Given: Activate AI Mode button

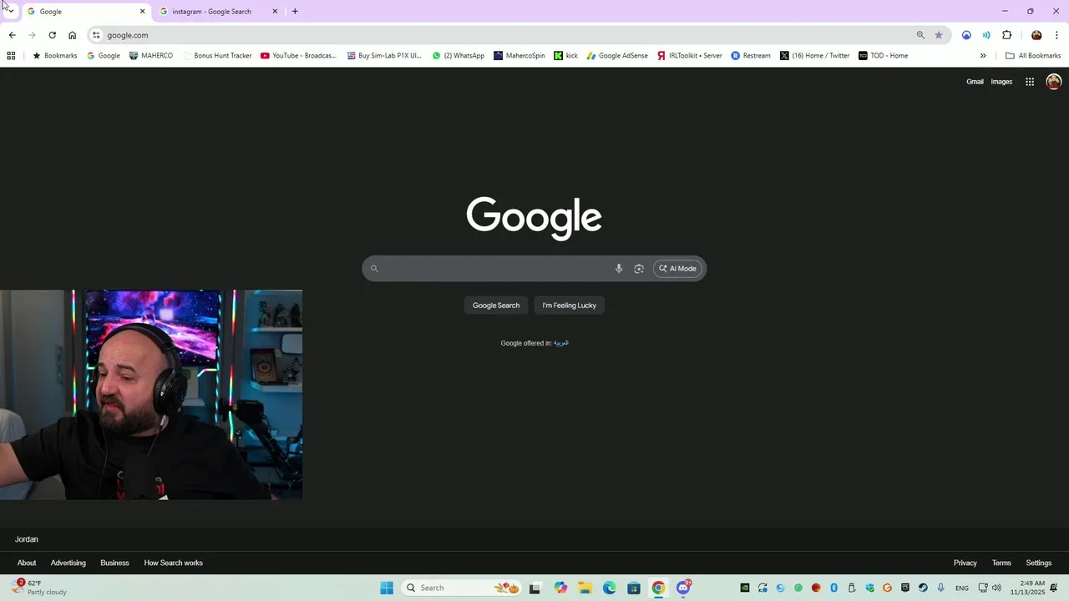Looking at the screenshot, I should click(x=677, y=269).
